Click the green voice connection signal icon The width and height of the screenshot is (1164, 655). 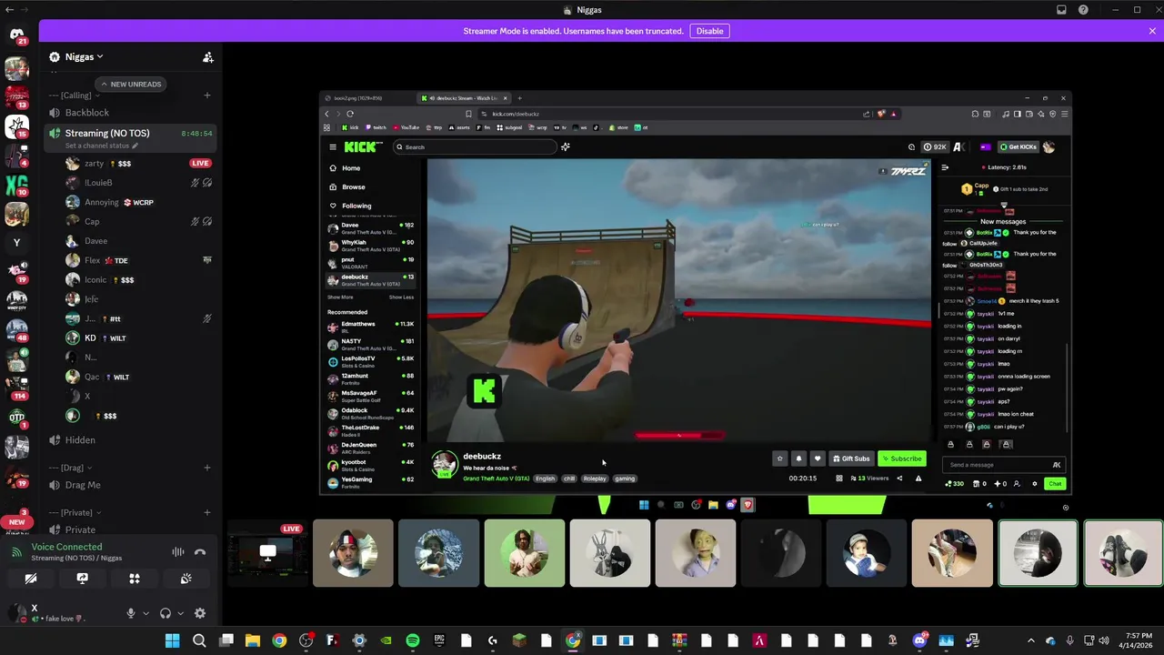pos(15,551)
